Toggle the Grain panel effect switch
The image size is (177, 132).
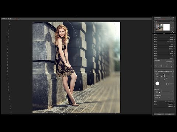[155, 54]
